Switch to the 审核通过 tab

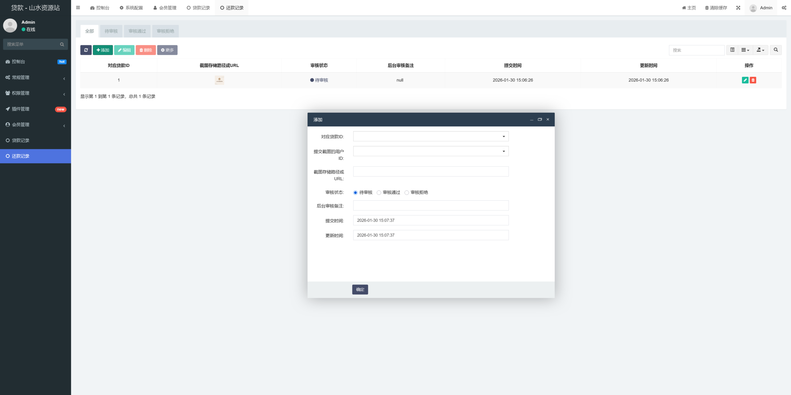[137, 31]
